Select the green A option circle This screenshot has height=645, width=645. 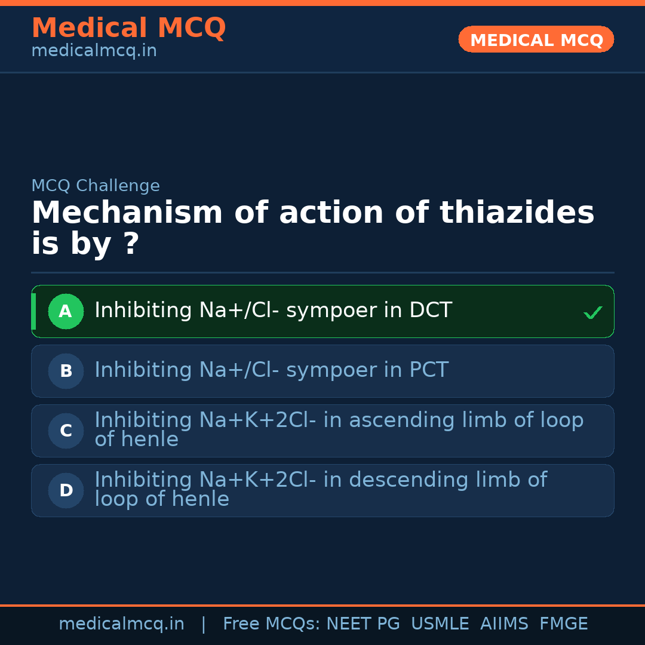66,311
